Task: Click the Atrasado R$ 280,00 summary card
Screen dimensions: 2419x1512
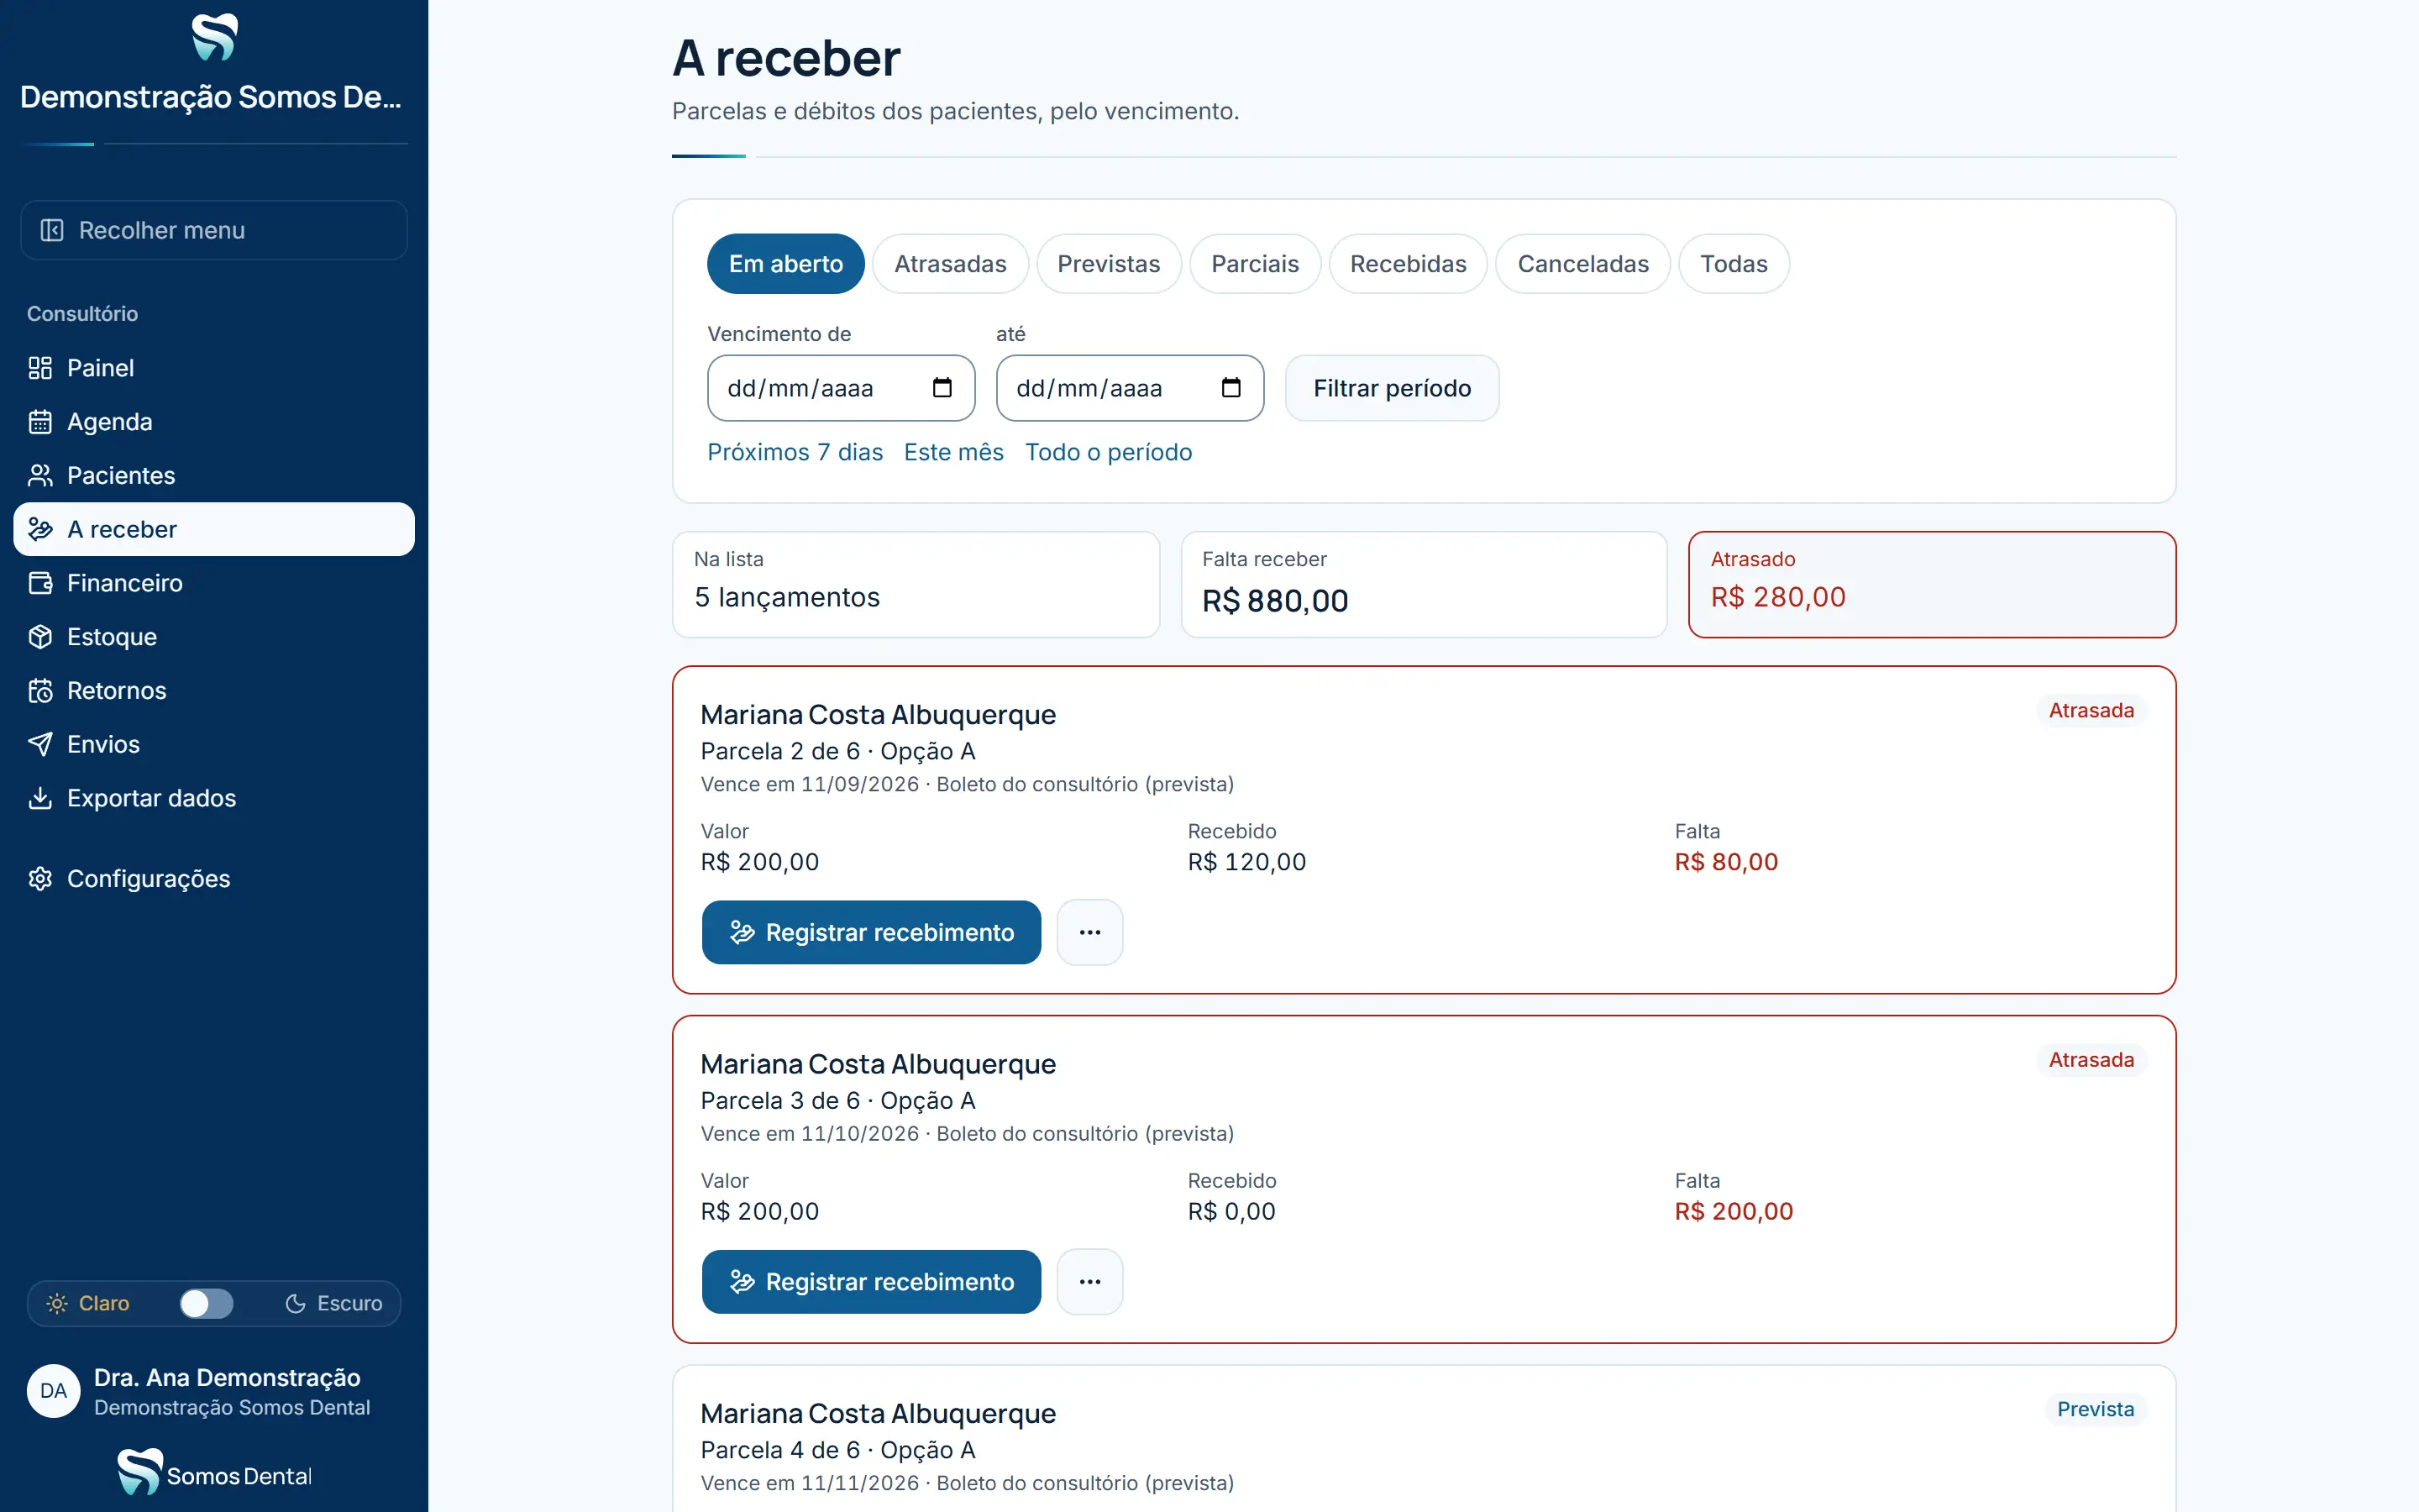Action: (1931, 584)
